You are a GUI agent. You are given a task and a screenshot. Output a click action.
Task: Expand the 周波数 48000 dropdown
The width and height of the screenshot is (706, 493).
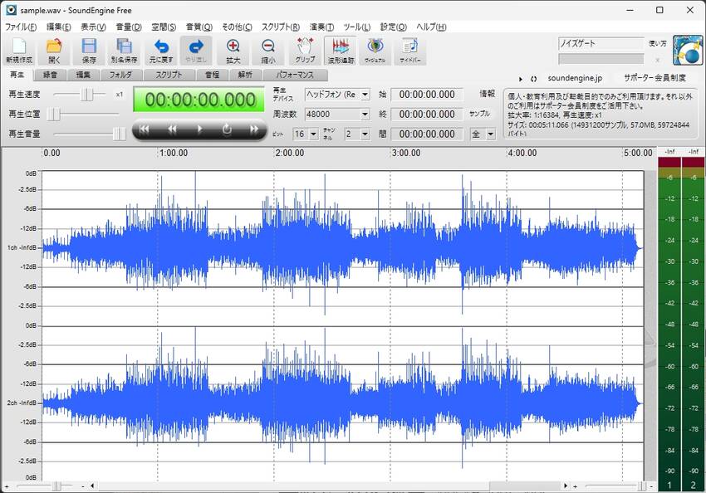[x=365, y=115]
